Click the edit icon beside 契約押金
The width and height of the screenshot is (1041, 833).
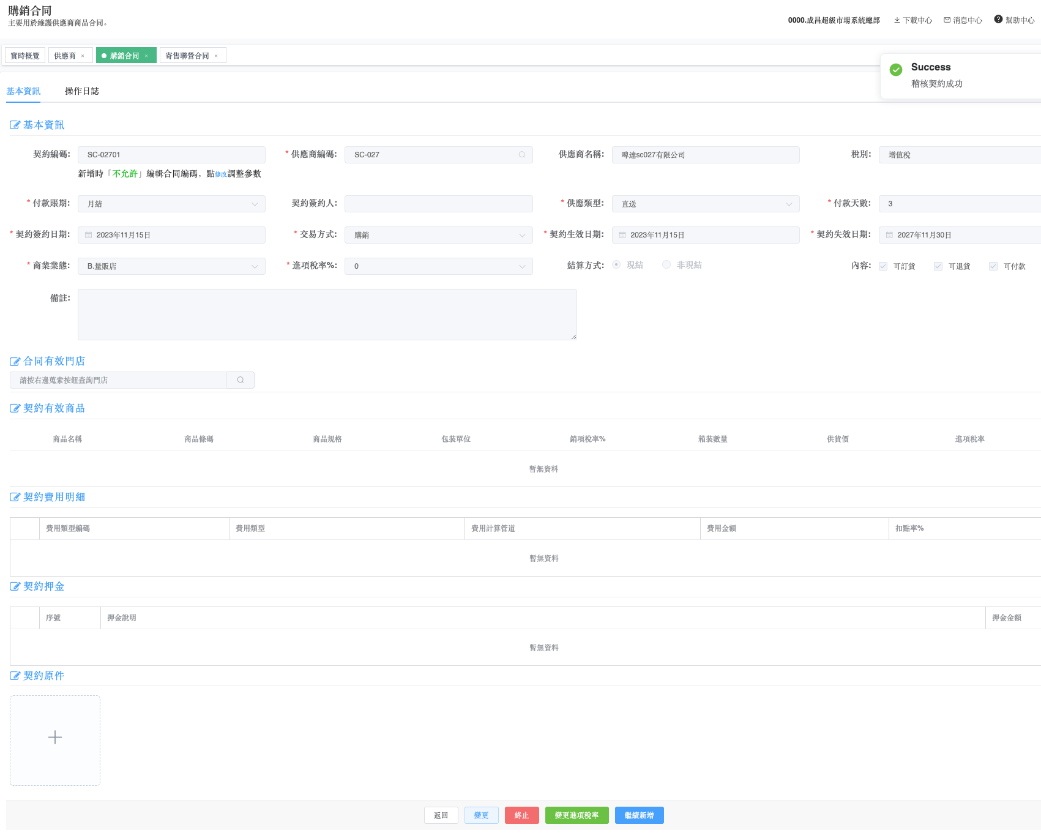pos(15,586)
